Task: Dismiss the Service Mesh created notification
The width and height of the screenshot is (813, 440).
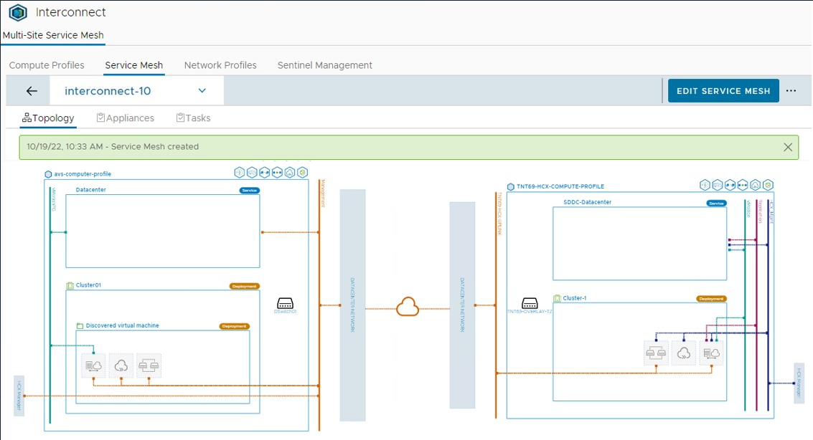Action: click(x=788, y=147)
